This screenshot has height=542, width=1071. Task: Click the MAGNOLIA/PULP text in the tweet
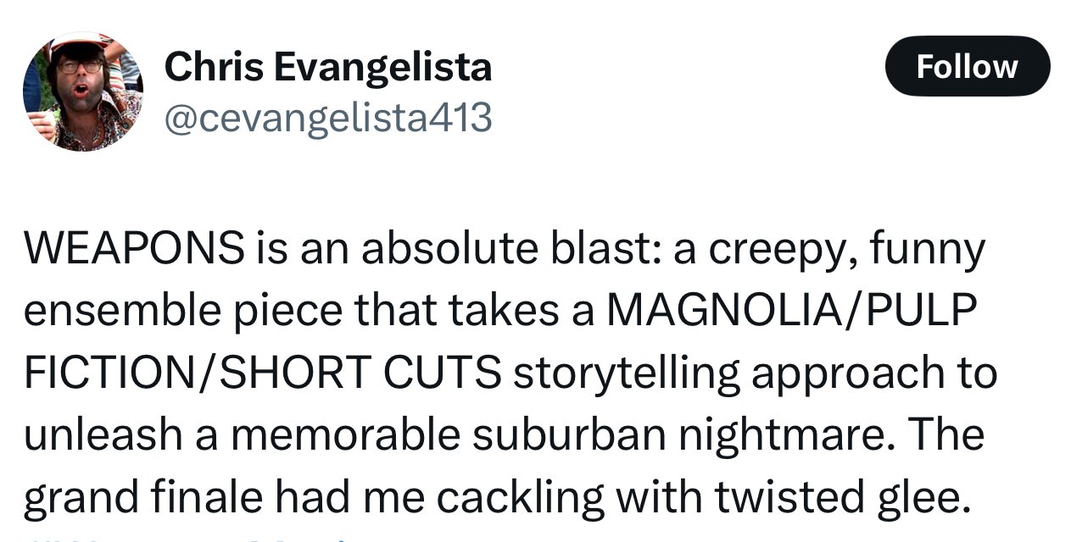[786, 311]
